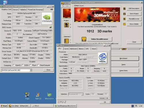Click the ResultBrowser button on the right
Image resolution: width=144 pixels, height=108 pixels.
pyautogui.click(x=134, y=19)
